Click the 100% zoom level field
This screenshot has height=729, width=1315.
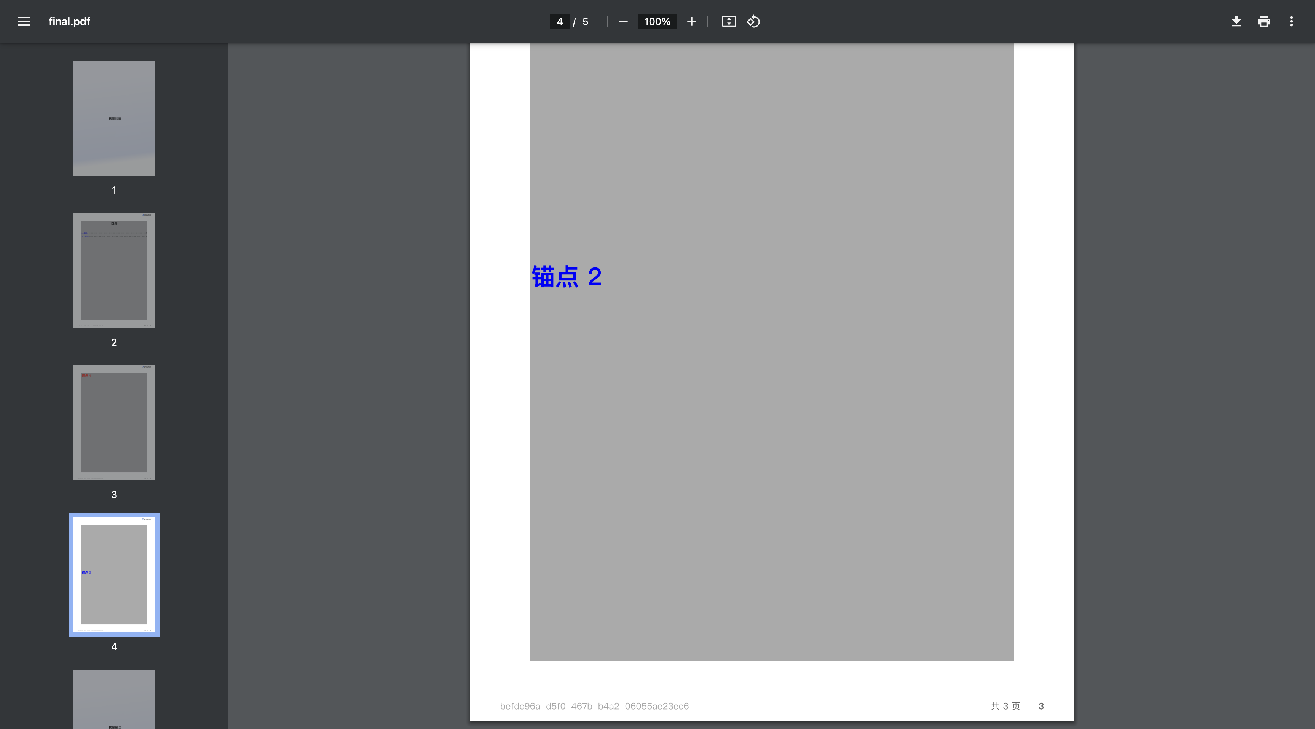pos(656,21)
